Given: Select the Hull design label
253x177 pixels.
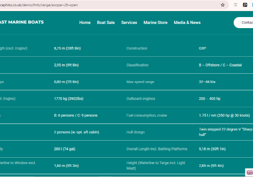Looking at the screenshot, I should (x=136, y=132).
